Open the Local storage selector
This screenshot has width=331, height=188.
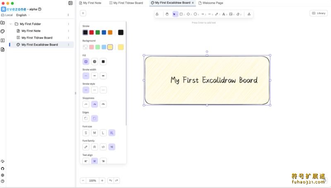pyautogui.click(x=7, y=15)
